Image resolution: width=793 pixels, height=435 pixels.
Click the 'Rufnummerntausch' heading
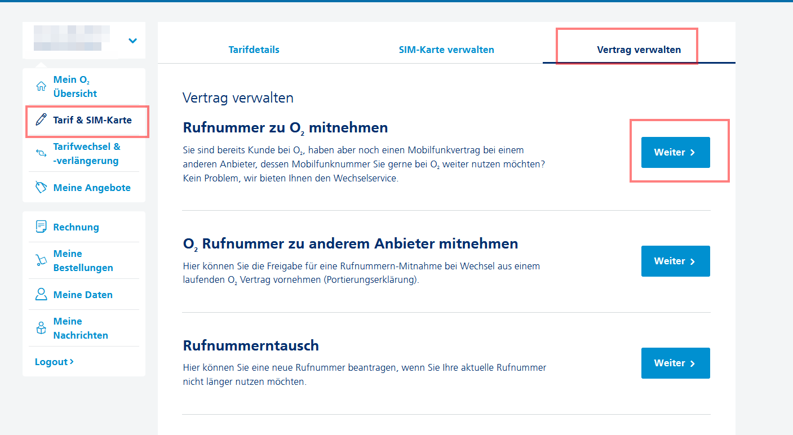[x=251, y=345]
